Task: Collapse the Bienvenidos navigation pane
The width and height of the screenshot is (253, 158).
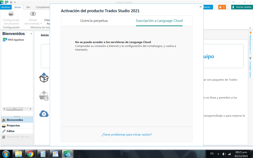Action: click(x=31, y=34)
